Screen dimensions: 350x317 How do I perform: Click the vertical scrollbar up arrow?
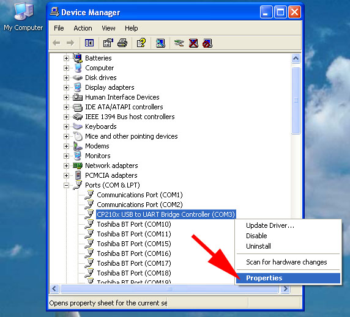[x=296, y=59]
